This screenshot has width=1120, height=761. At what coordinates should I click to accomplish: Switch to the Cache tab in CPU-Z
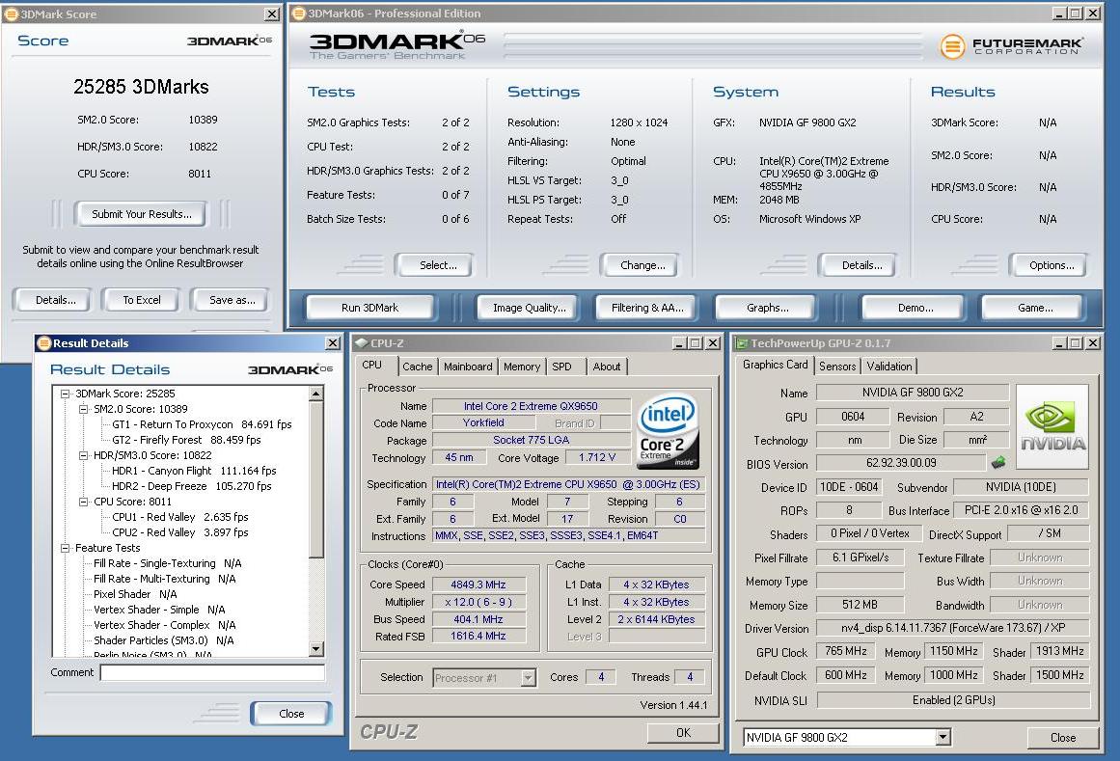point(417,367)
